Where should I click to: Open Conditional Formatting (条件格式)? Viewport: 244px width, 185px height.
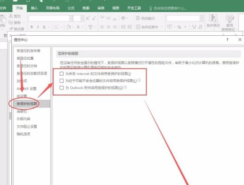click(213, 21)
